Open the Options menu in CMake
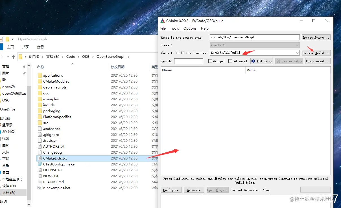This screenshot has height=208, width=341. (x=190, y=28)
